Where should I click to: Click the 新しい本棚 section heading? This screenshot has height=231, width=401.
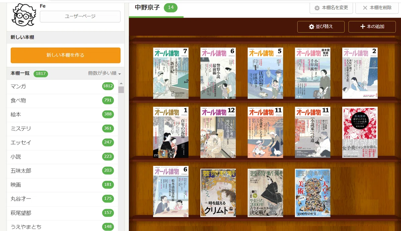[x=22, y=37]
